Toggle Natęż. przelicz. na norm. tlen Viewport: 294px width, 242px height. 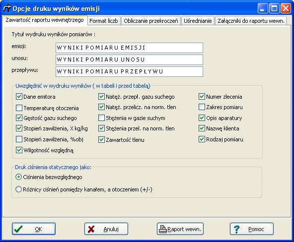point(101,107)
